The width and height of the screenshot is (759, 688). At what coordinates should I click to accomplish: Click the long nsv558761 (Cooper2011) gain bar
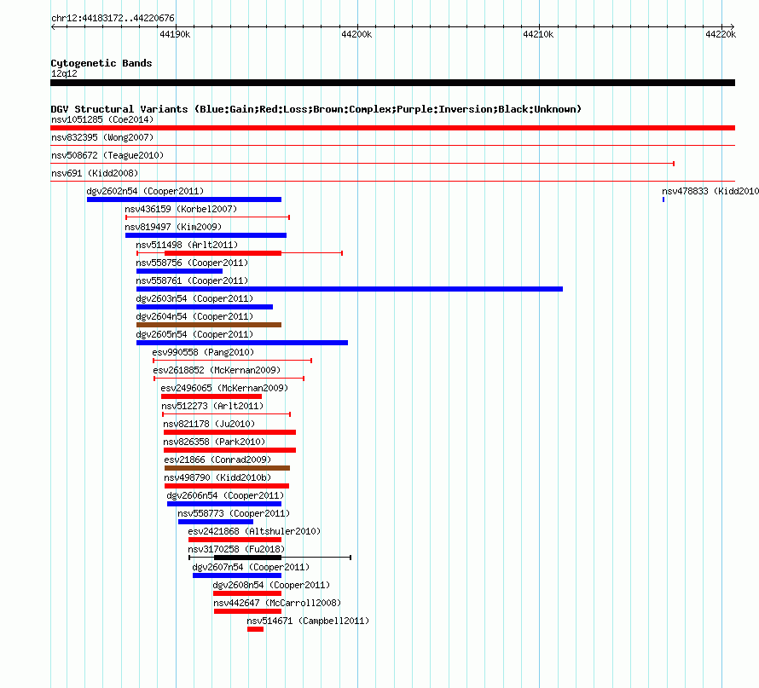click(x=350, y=289)
